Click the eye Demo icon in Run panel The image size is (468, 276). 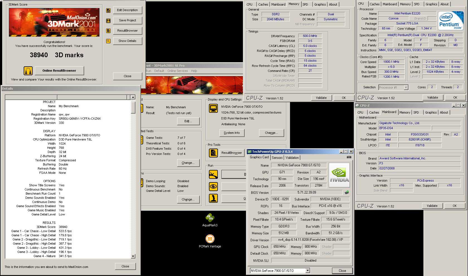tap(213, 186)
